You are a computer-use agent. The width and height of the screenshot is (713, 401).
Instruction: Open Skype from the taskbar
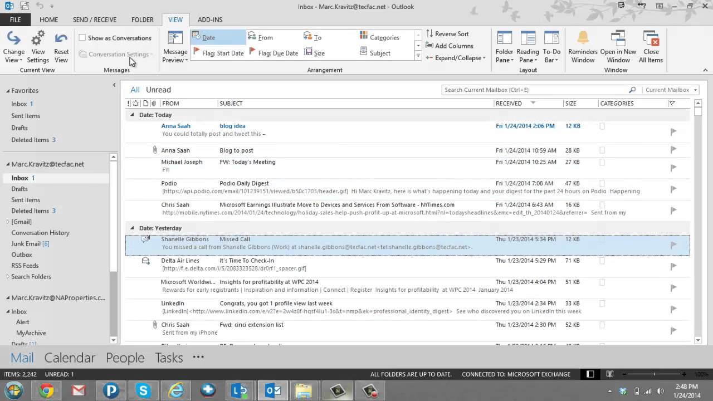click(144, 390)
